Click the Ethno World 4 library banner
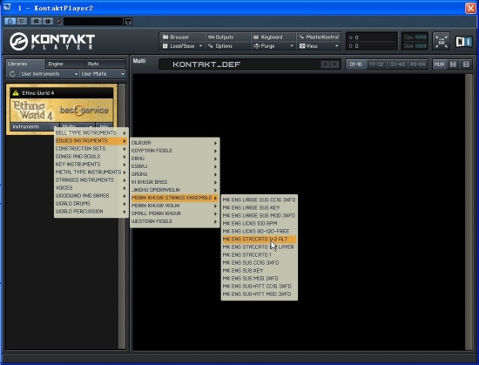479x365 pixels. [62, 111]
